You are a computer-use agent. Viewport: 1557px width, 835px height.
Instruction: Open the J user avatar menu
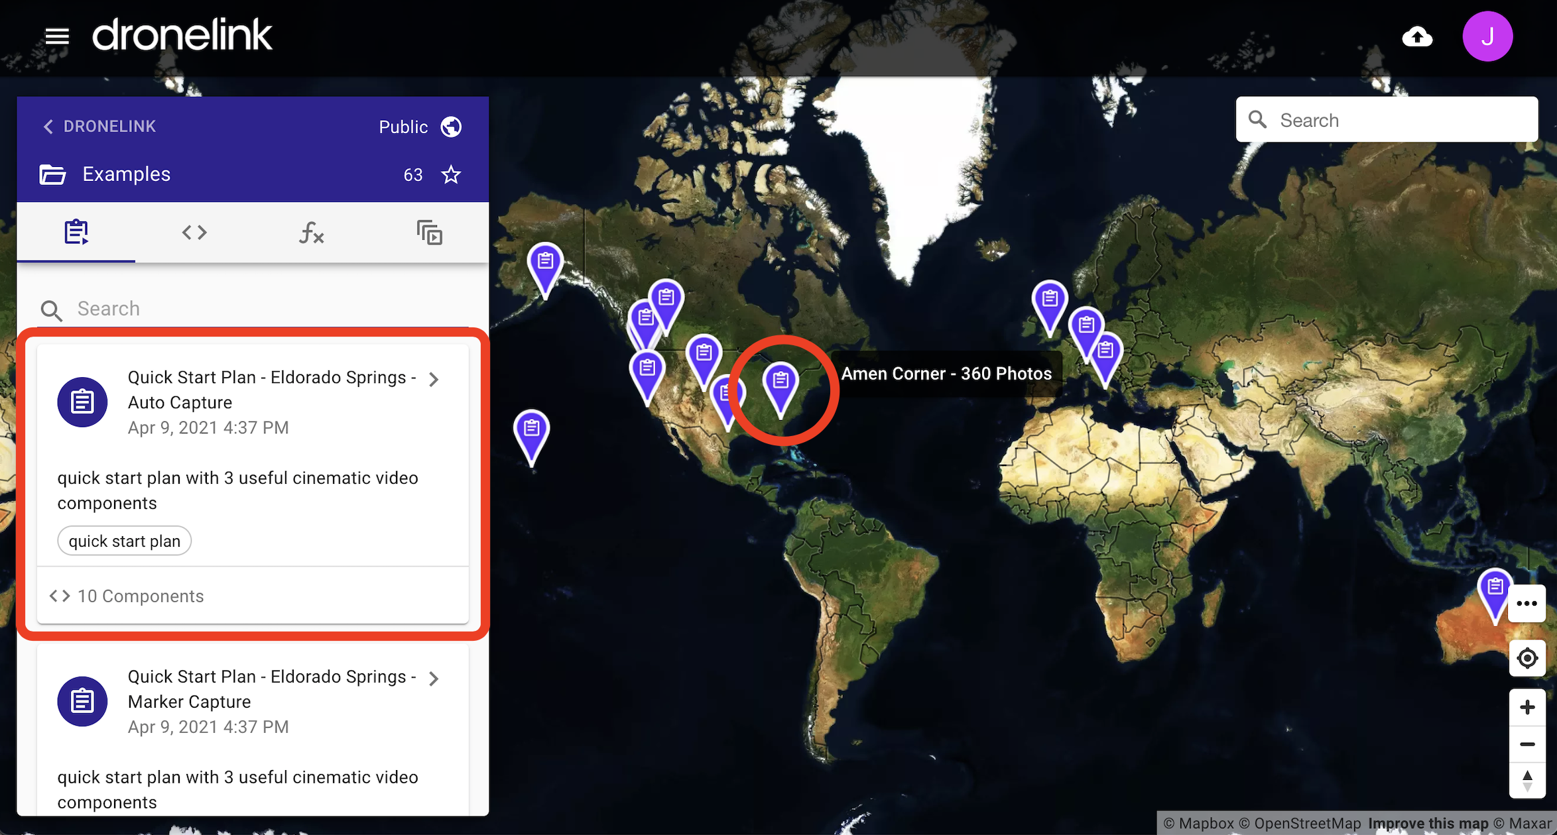click(x=1487, y=36)
